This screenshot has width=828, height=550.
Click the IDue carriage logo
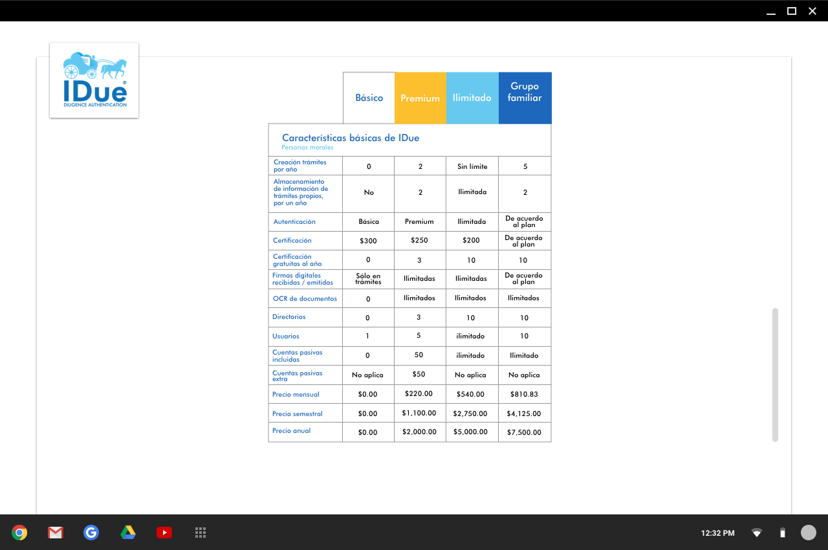(94, 80)
